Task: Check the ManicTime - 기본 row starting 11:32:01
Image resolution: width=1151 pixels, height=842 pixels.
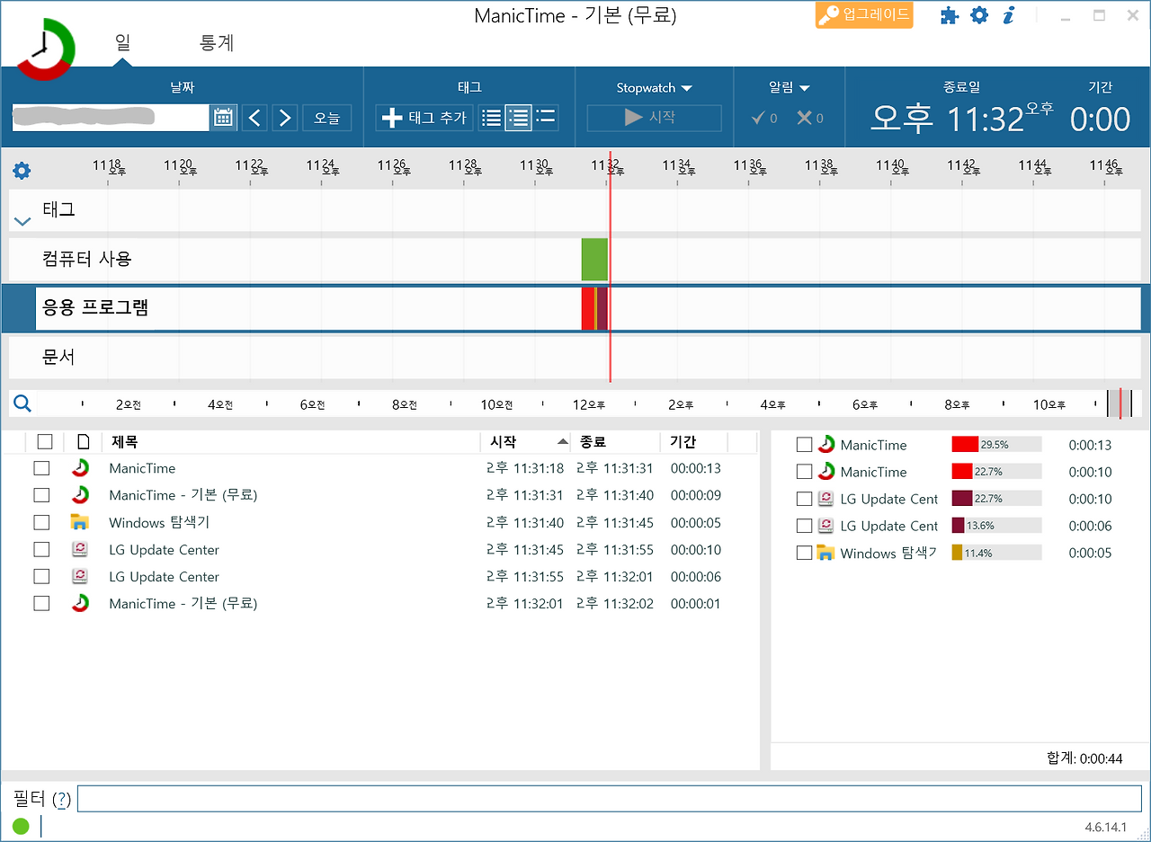Action: click(41, 603)
